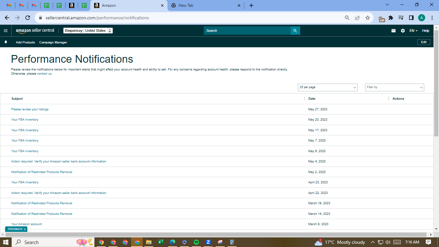Expand the 25 per page dropdown
This screenshot has width=439, height=247.
328,87
